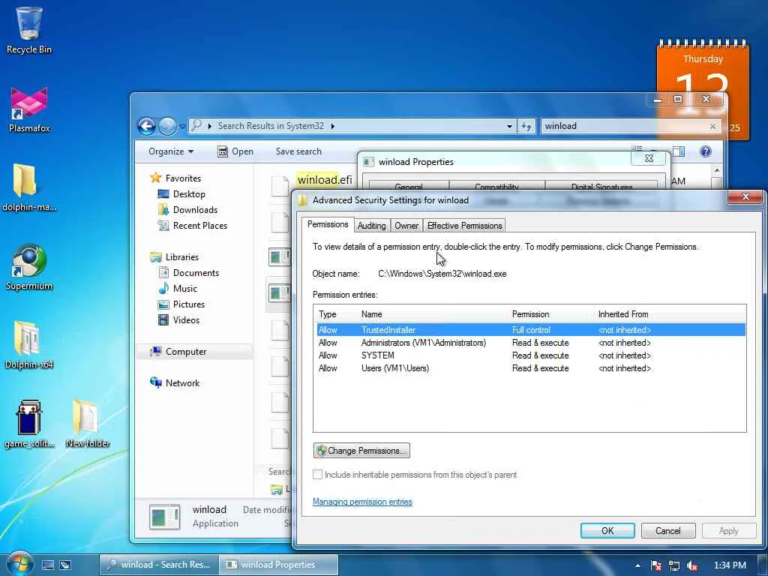Image resolution: width=768 pixels, height=576 pixels.
Task: Click Open in the Explorer toolbar
Action: click(x=235, y=151)
